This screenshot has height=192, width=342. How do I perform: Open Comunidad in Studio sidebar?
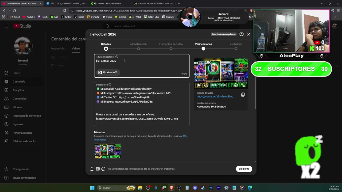(x=22, y=99)
